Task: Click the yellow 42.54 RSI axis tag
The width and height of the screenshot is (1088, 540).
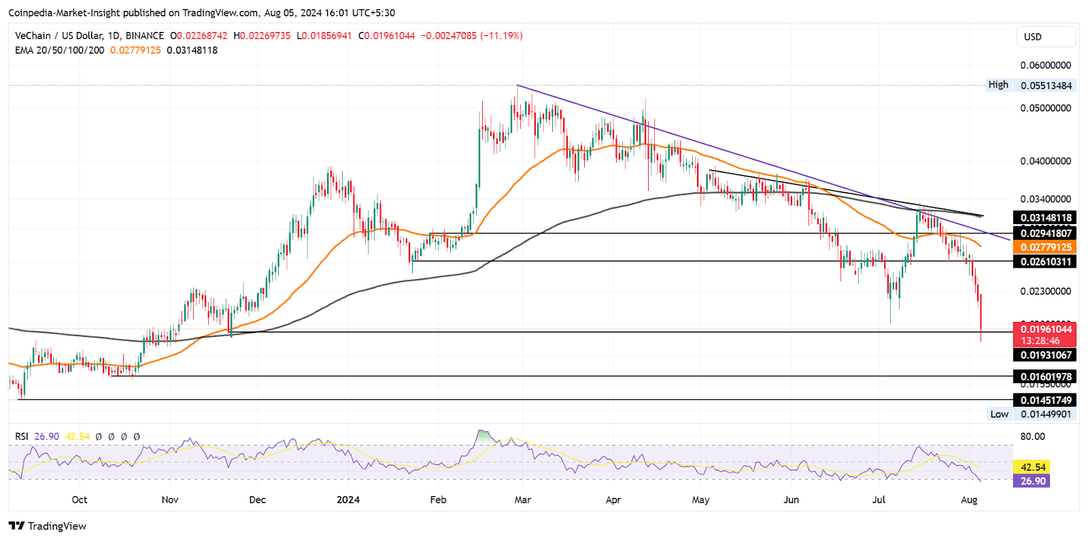Action: click(1032, 467)
